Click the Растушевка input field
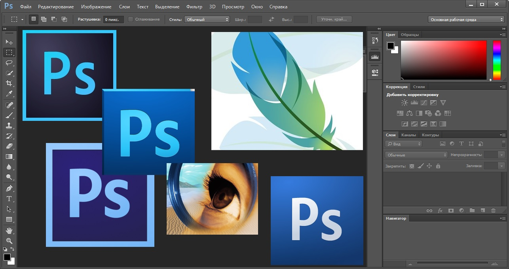Viewport: 509px width, 269px height. 114,19
